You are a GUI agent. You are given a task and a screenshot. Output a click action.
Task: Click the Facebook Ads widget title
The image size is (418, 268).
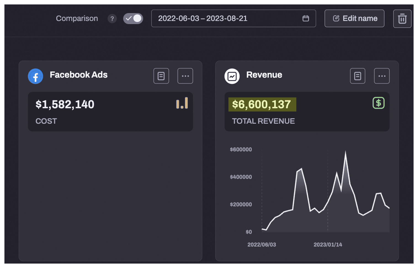click(x=79, y=75)
